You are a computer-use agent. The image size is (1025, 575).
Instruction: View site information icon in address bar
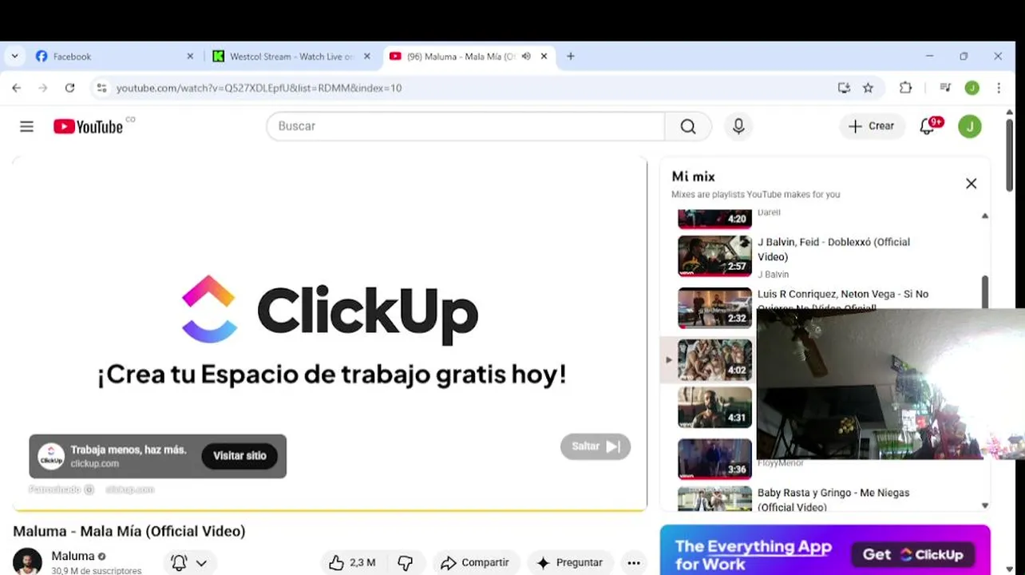tap(101, 88)
